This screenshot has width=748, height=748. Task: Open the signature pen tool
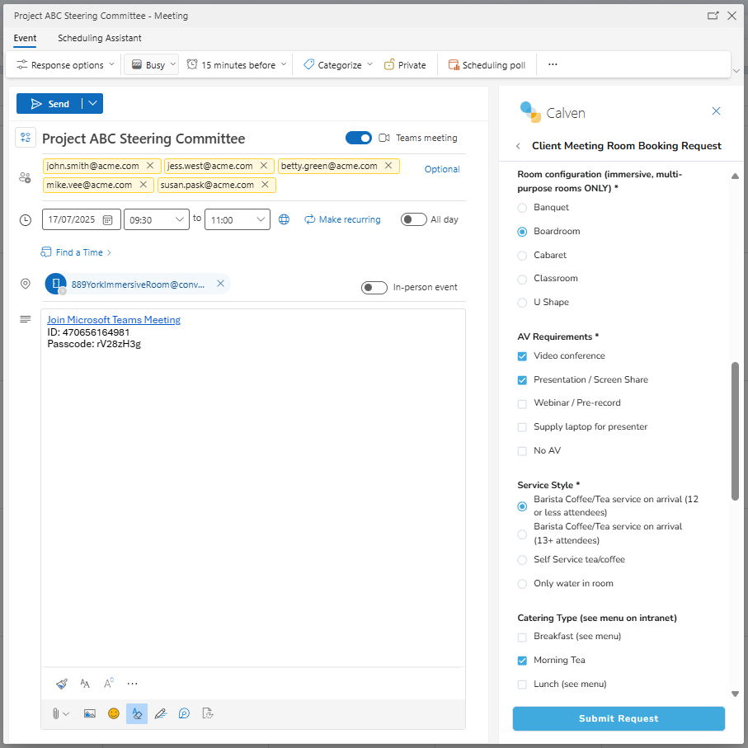coord(160,713)
